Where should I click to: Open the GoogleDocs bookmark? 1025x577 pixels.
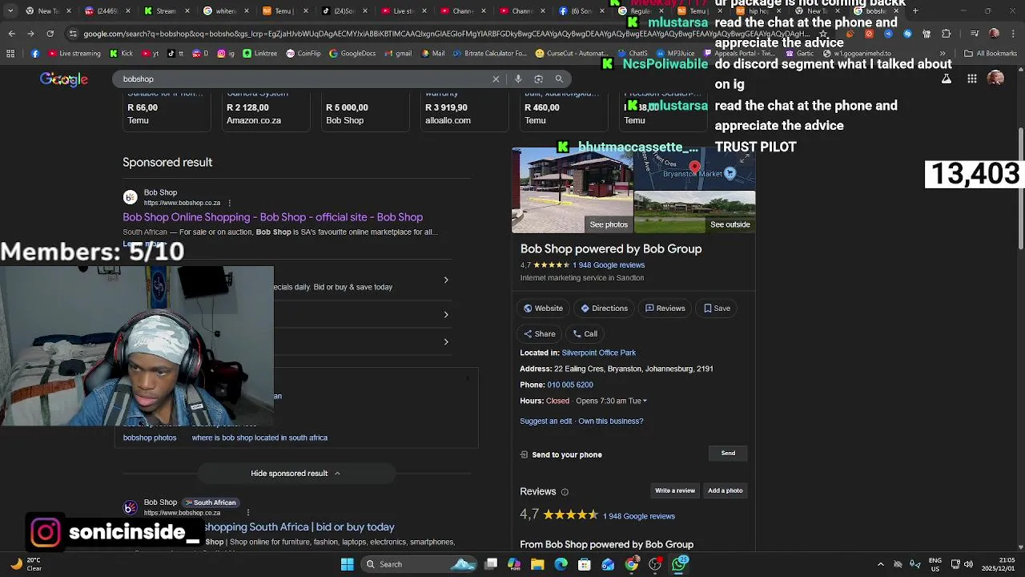coord(352,54)
